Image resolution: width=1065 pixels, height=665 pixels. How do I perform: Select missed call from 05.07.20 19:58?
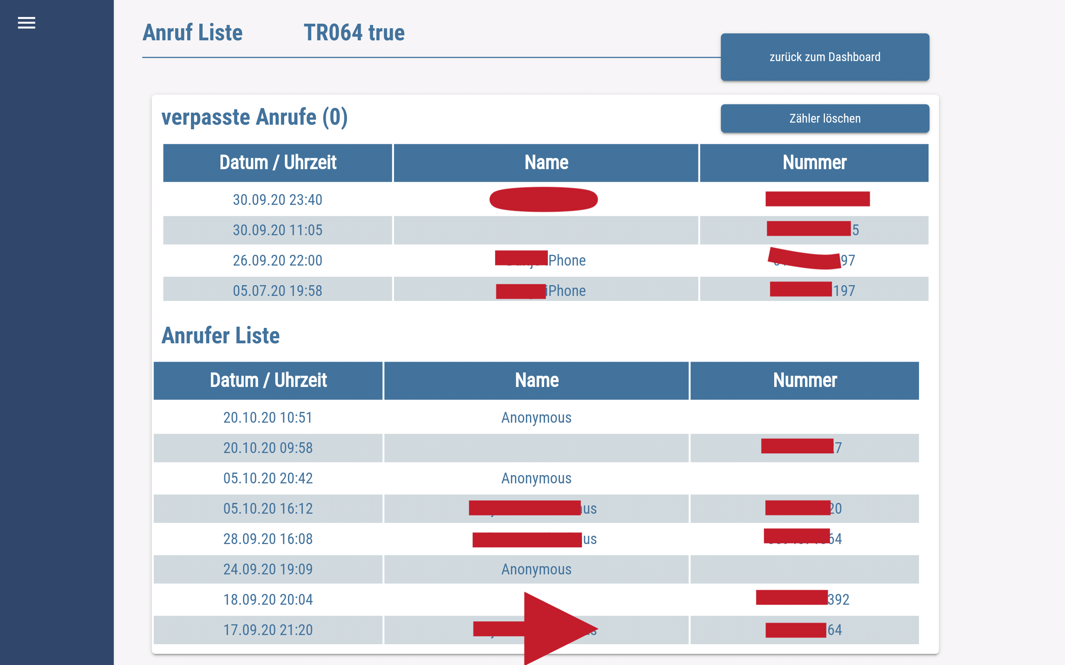277,290
